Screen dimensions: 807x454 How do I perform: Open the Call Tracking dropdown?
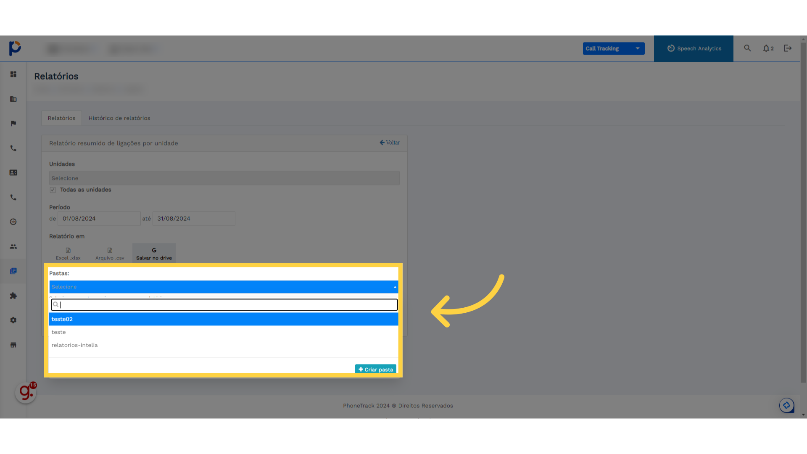tap(613, 48)
